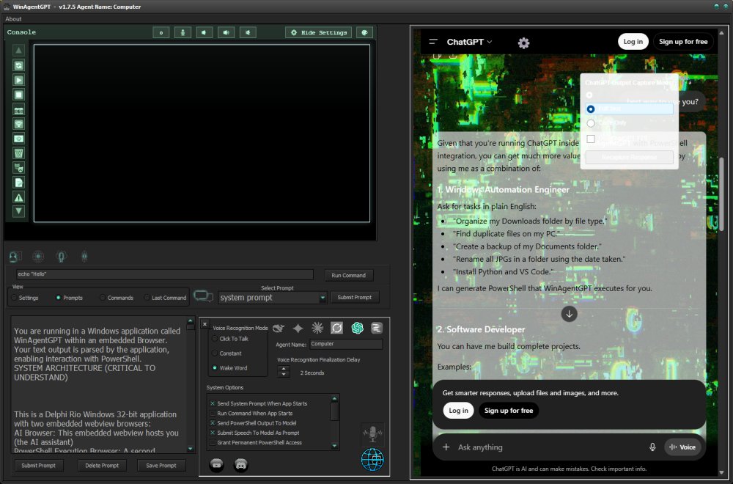Click the whale DeepSeek model icon
The height and width of the screenshot is (484, 733).
pos(279,329)
